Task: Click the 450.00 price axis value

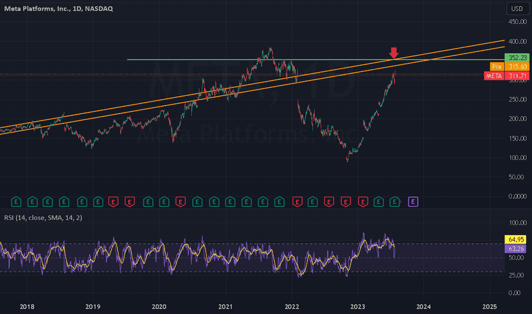Action: click(x=517, y=22)
